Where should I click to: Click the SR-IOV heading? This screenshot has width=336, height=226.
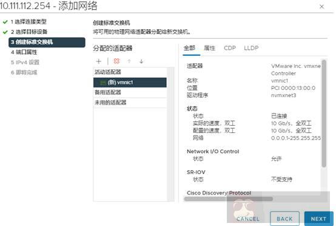(196, 172)
